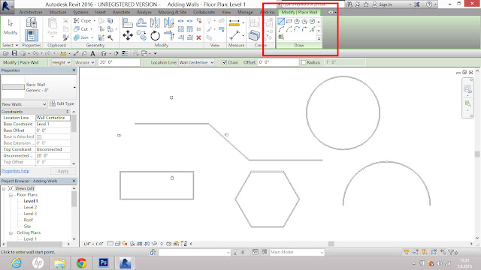This screenshot has width=481, height=270.
Task: Click the 20' 0" height input field
Action: point(119,62)
